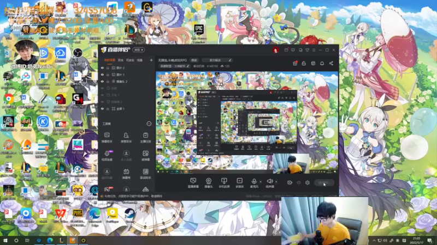Viewport: 437px width, 245px height.
Task: Switch to the second scene tab
Action: tap(120, 60)
